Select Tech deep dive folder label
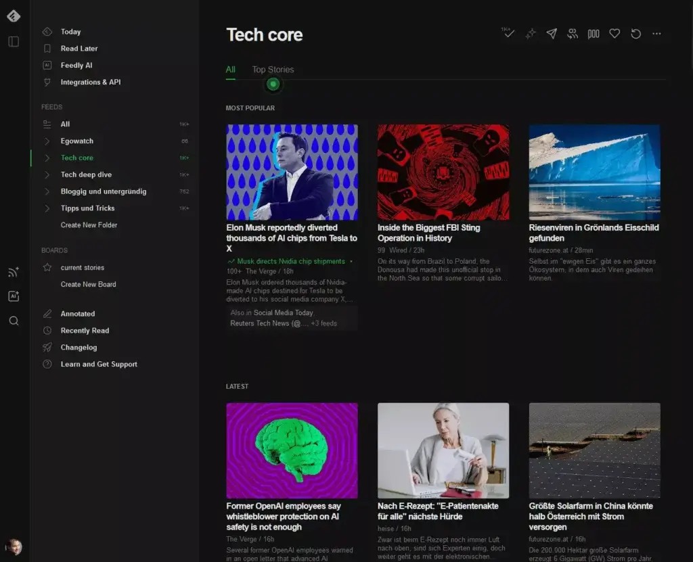This screenshot has width=693, height=562. 86,174
